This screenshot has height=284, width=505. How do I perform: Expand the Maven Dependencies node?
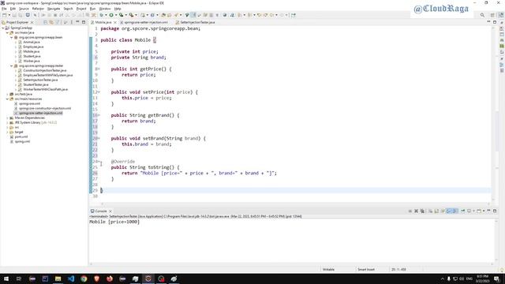tap(7, 118)
